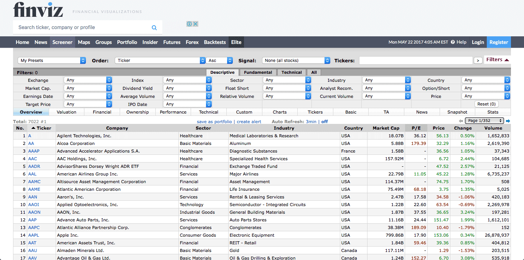Go to next page arrow

[508, 121]
